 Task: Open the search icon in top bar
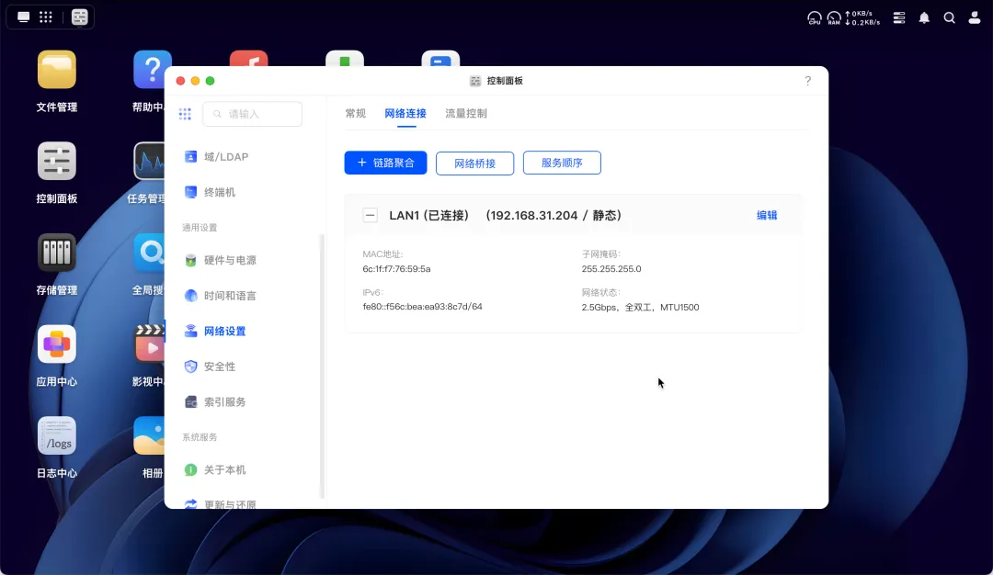pyautogui.click(x=949, y=17)
